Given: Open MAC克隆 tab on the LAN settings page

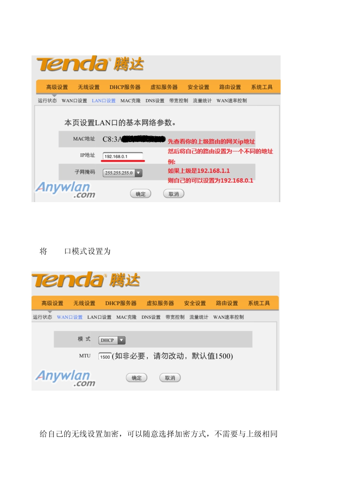Looking at the screenshot, I should (130, 101).
